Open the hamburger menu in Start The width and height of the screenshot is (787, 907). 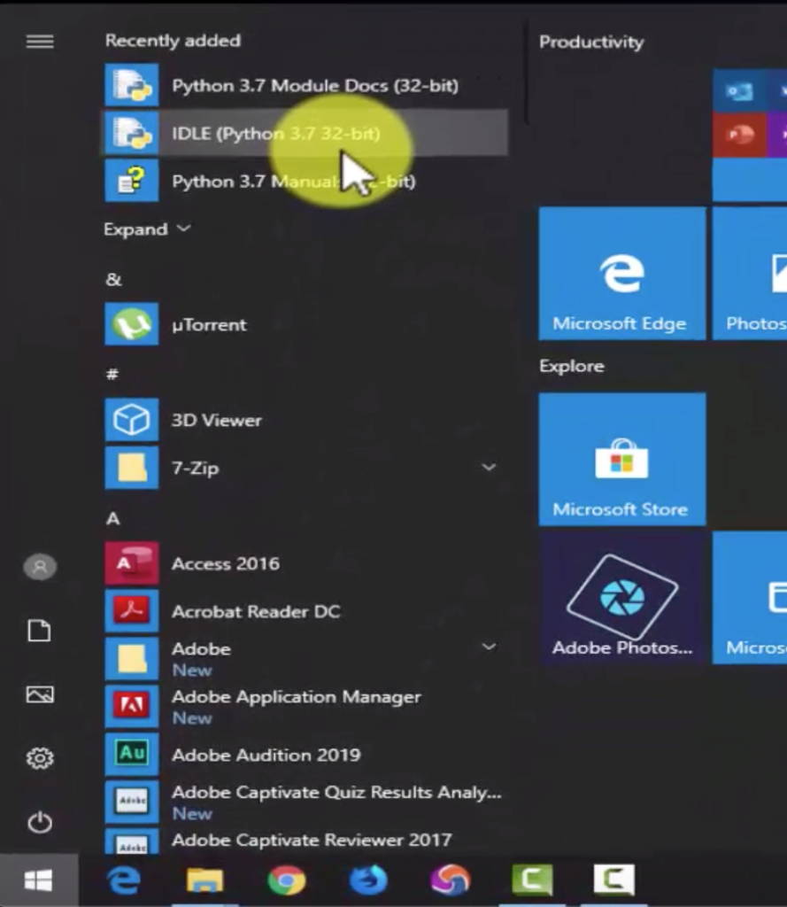pyautogui.click(x=40, y=41)
